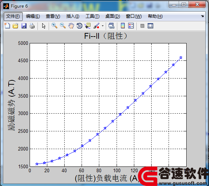This screenshot has width=209, height=186.
Task: Click the Link Plot icon
Action: pos(111,26)
